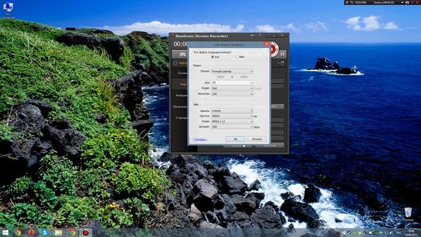
Task: Open the FPS dropdown
Action: click(x=232, y=82)
